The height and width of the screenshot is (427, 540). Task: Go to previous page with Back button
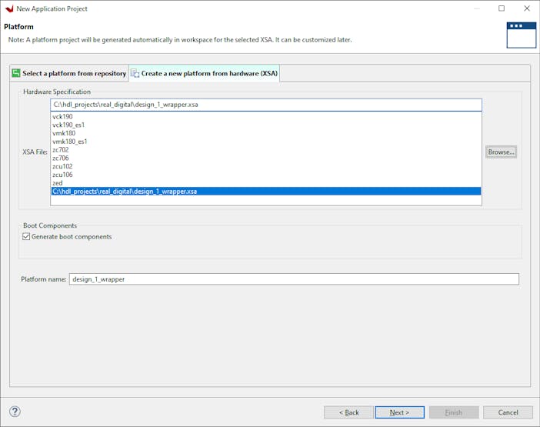[348, 412]
